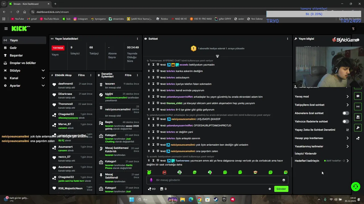Click the Gönder send button
This screenshot has height=204, width=364.
pos(281,189)
